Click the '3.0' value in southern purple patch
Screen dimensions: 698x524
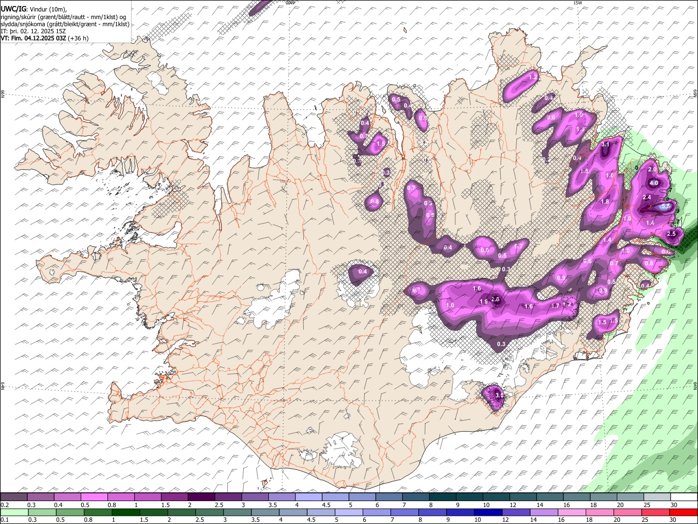click(499, 395)
